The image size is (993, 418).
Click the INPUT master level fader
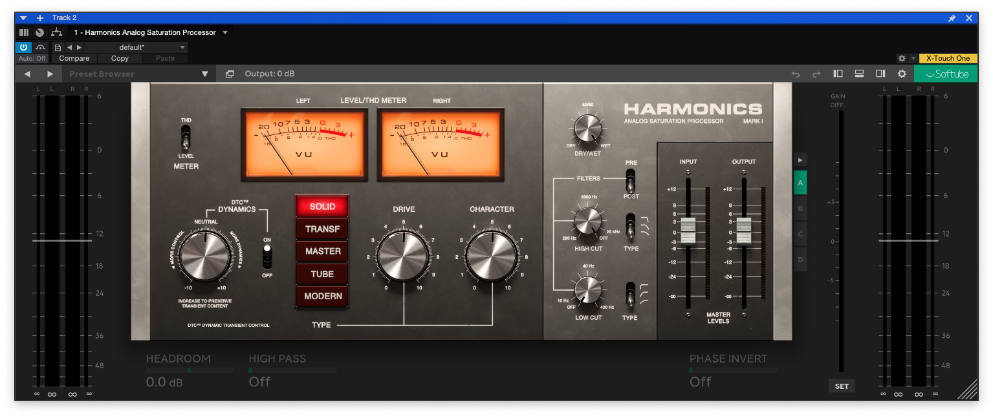688,231
